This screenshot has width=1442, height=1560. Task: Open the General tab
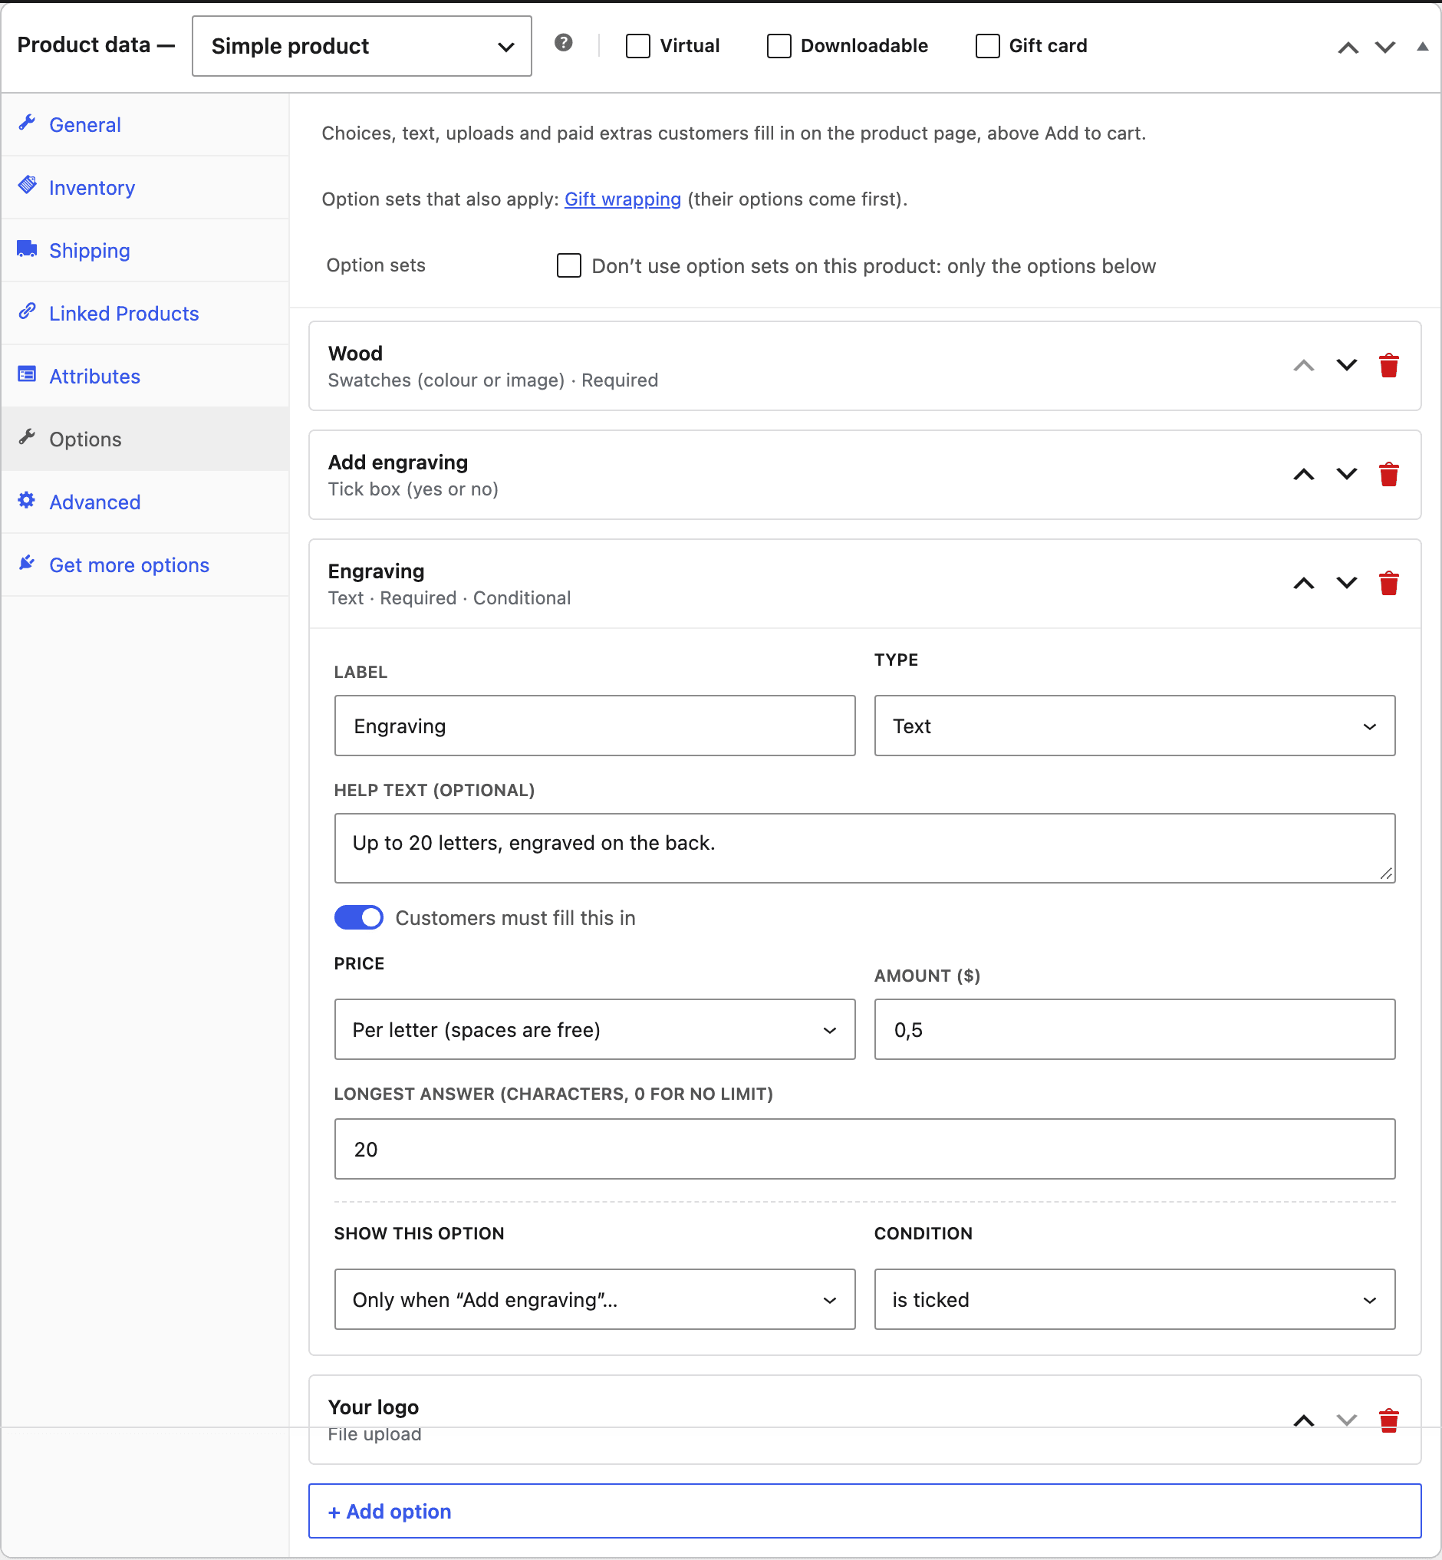pos(145,125)
